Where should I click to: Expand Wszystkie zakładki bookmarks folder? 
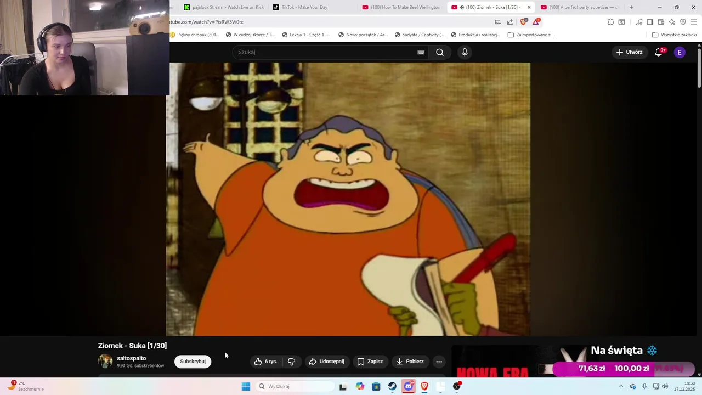674,35
